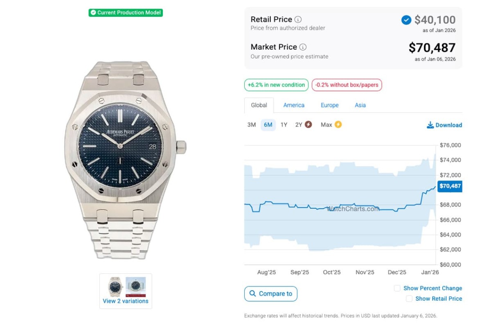Screen dimensions: 491x325
Task: Click the Retail Price info icon
Action: point(298,20)
